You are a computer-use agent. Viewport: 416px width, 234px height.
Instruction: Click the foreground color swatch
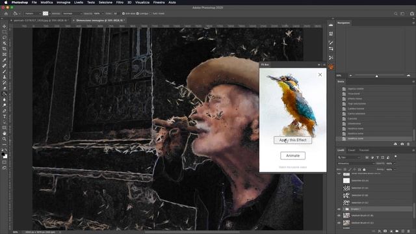pos(3,154)
